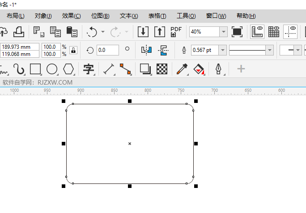
Task: Open the 位图(B) menu
Action: [100, 16]
